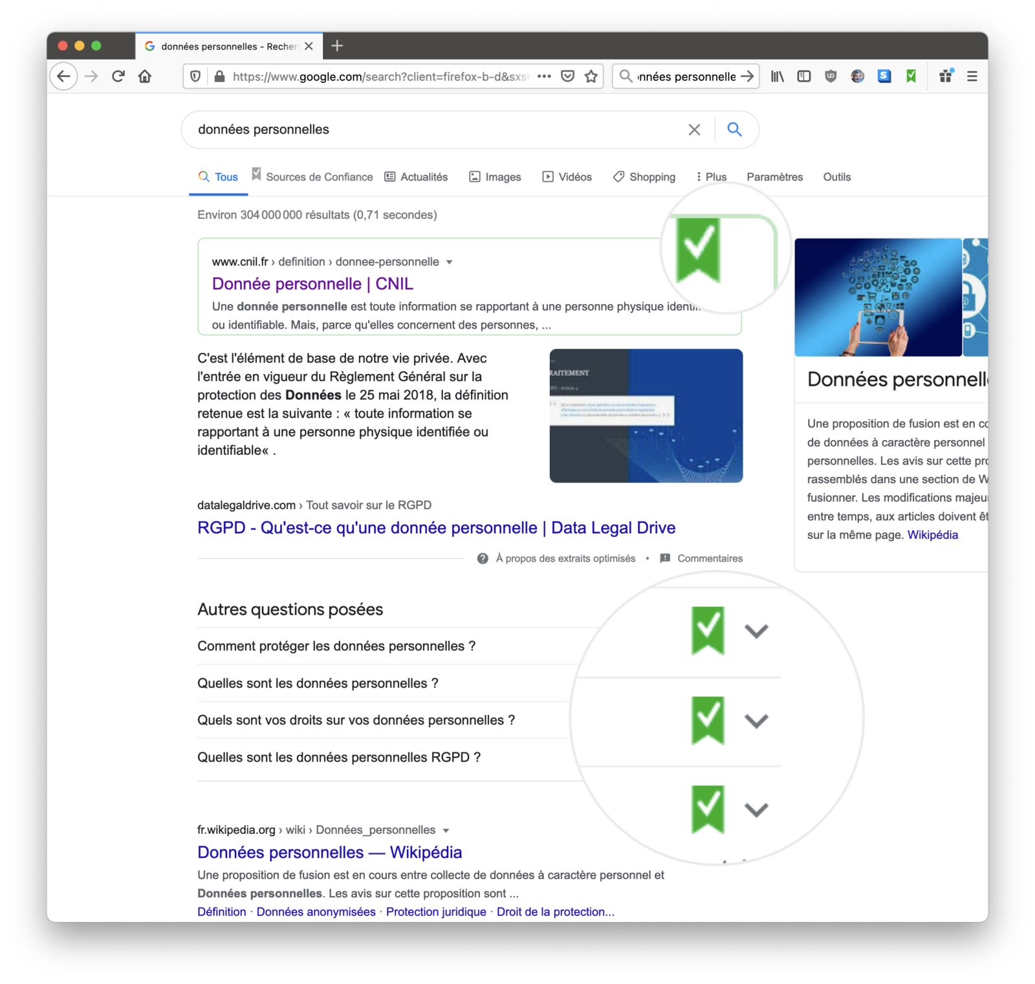Expand fr.wikipedia.org result options arrow
Viewport: 1035px width, 984px height.
(446, 830)
